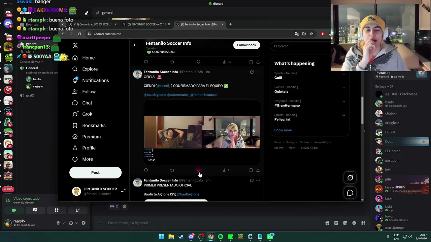Reply to the OFICIAL Ciendi tweet

coord(146,170)
